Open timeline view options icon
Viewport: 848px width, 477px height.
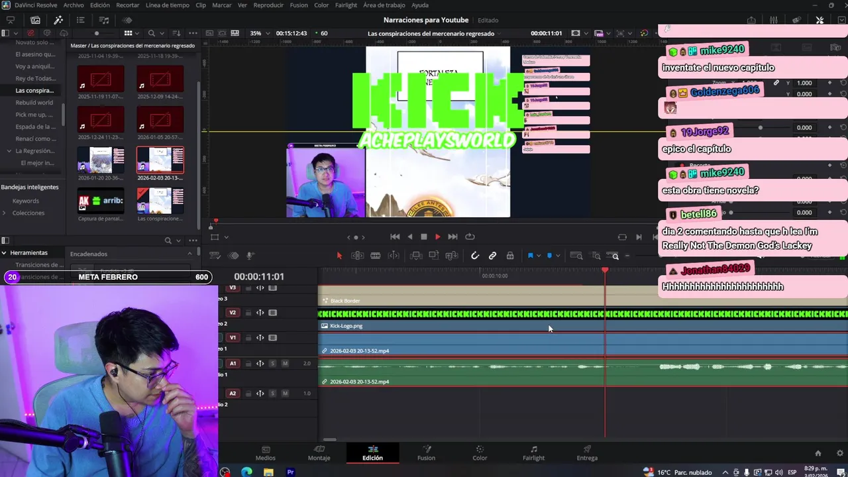click(215, 256)
